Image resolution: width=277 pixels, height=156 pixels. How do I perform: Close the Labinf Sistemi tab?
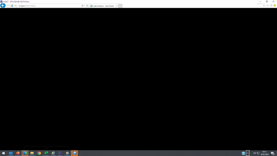click(116, 6)
